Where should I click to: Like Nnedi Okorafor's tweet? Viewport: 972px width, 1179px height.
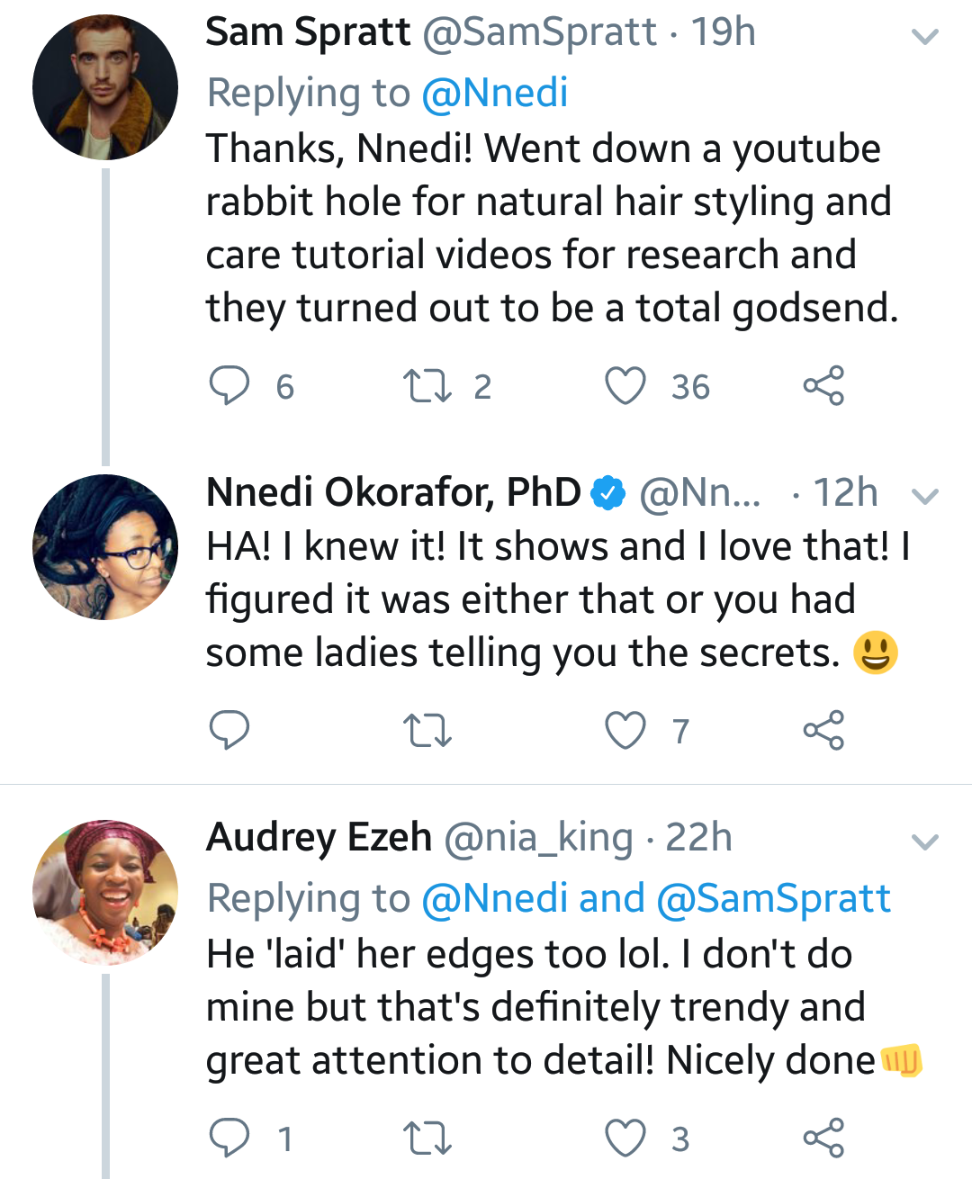click(x=625, y=730)
